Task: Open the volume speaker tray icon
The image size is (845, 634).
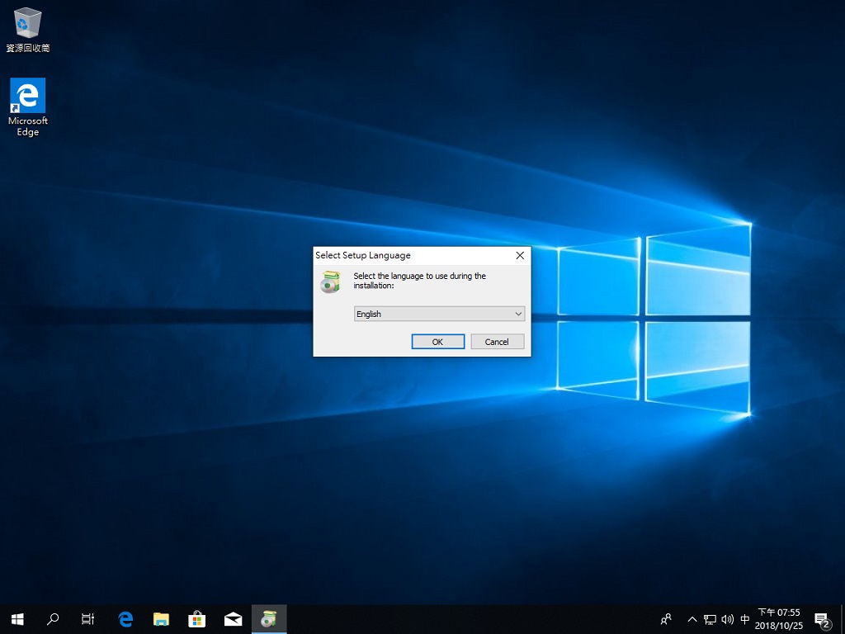Action: pos(728,619)
